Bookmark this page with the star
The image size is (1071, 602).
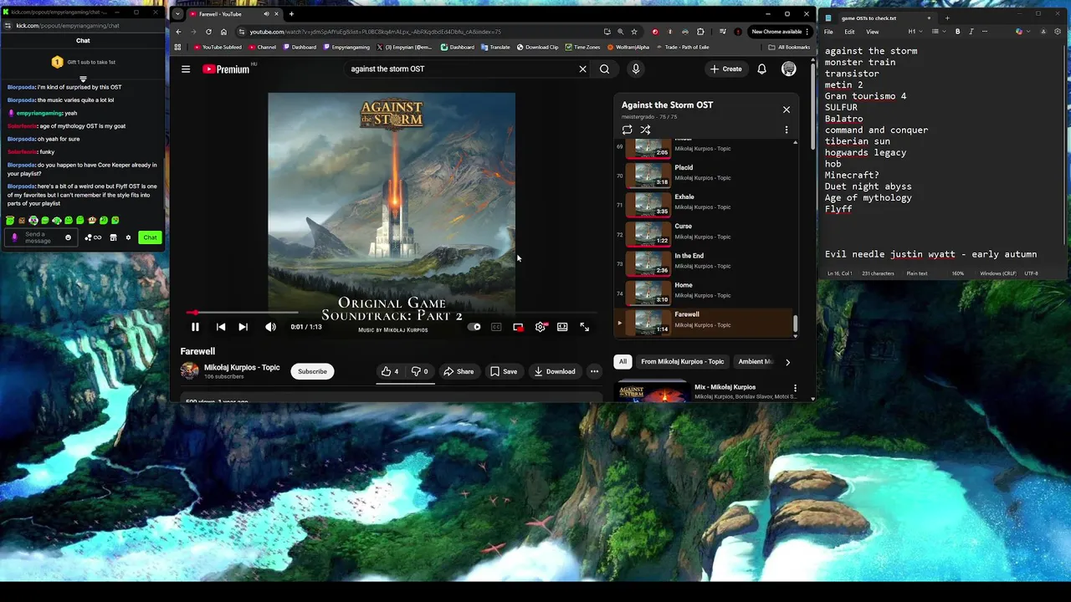(x=633, y=32)
